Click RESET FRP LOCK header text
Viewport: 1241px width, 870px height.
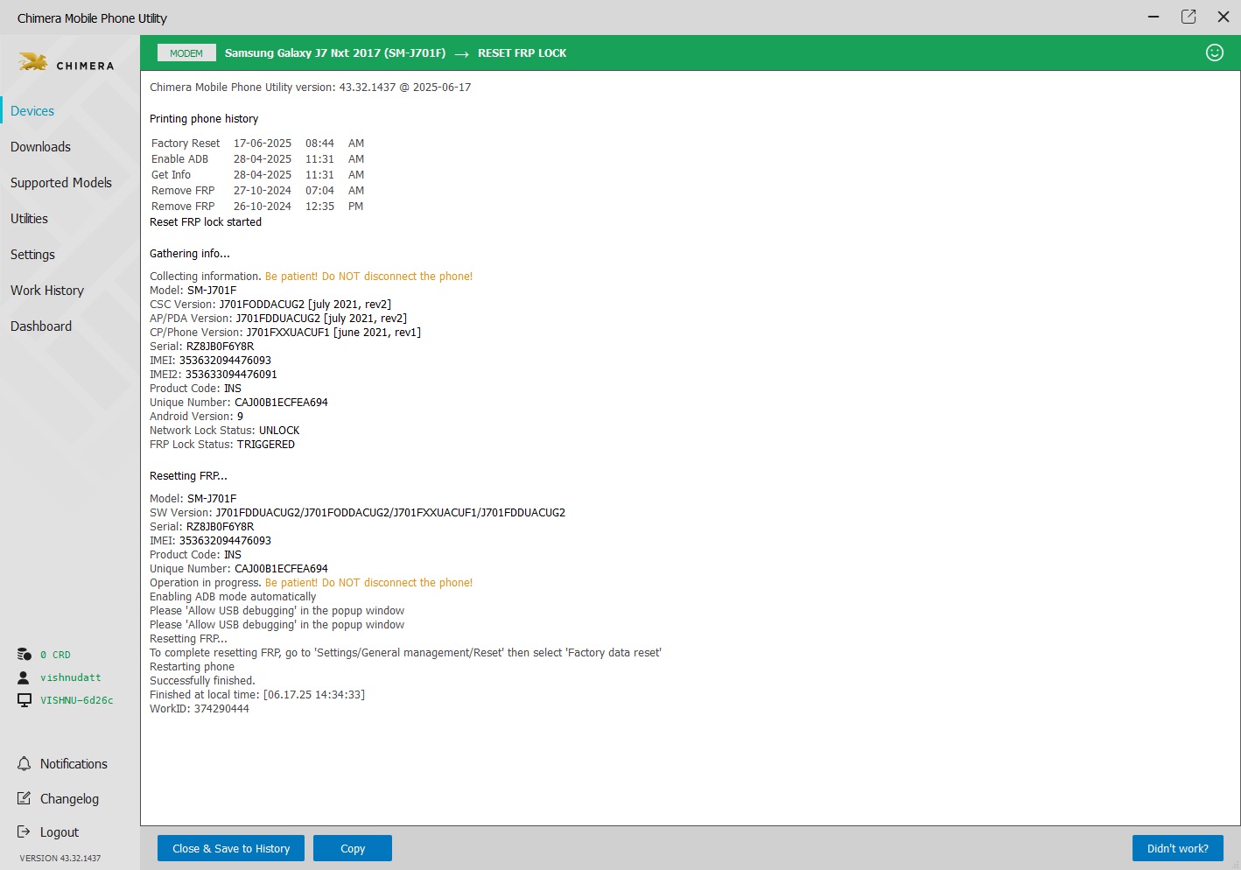tap(522, 53)
